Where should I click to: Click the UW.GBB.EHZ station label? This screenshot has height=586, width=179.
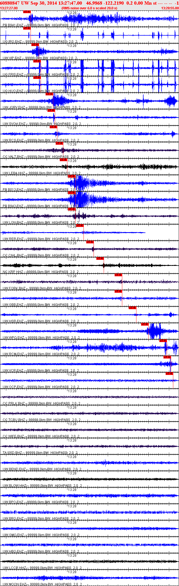(x=13, y=305)
